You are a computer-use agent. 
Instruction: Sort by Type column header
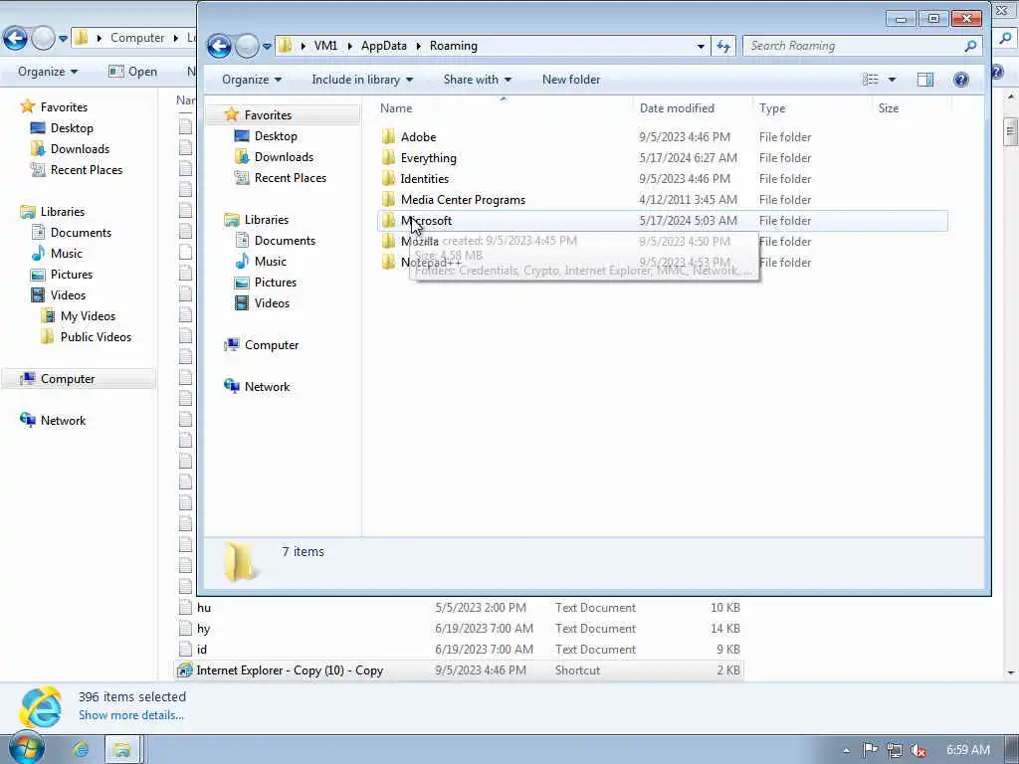pyautogui.click(x=772, y=108)
